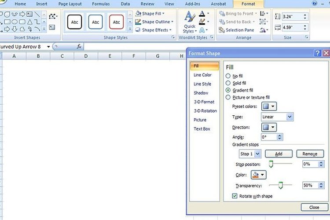Click the Shape Outline pen icon
This screenshot has width=330, height=220.
[x=138, y=22]
